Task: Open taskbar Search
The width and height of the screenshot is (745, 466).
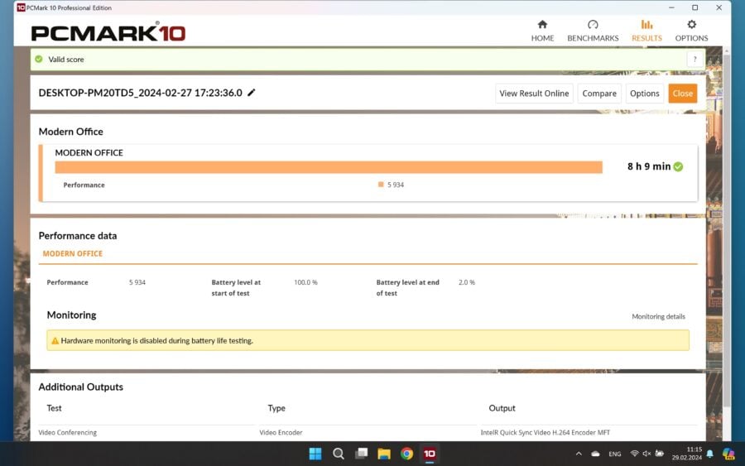Action: click(x=339, y=454)
